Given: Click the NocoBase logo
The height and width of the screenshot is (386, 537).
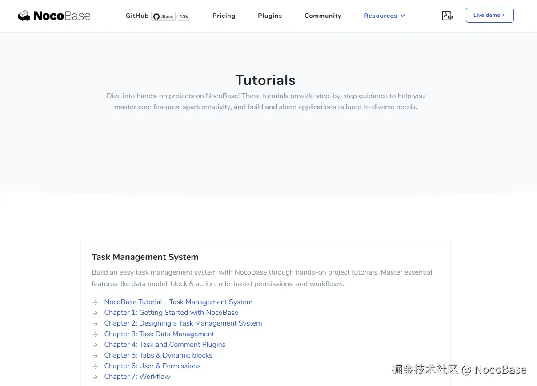Looking at the screenshot, I should [x=54, y=16].
